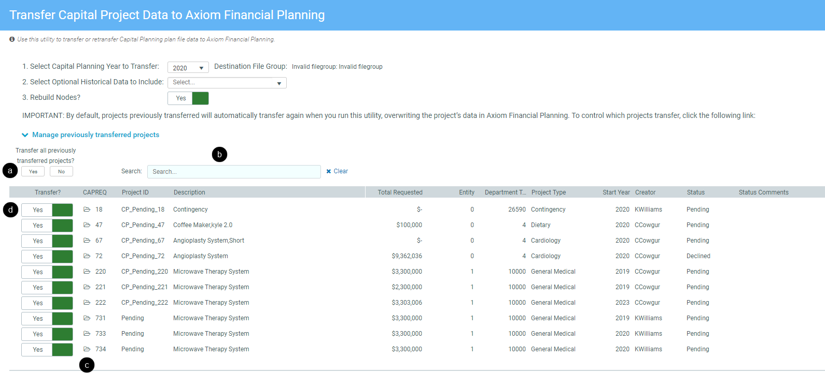Sort by Project ID column header
This screenshot has width=825, height=373.
135,192
